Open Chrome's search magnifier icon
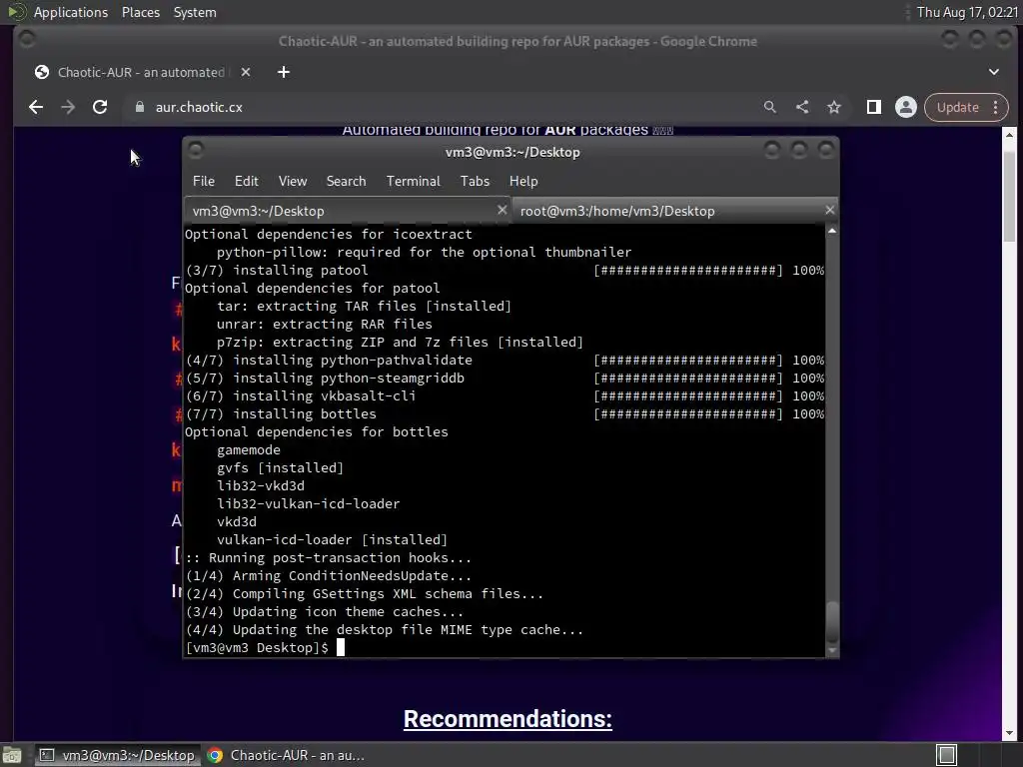The height and width of the screenshot is (767, 1023). [770, 107]
